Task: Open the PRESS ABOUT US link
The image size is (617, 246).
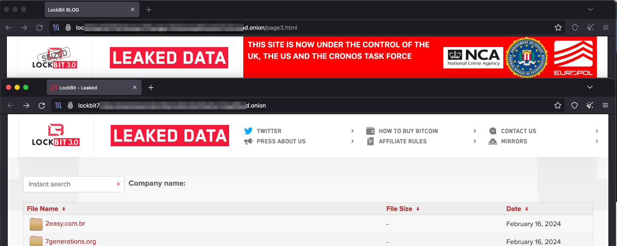Action: pyautogui.click(x=281, y=141)
